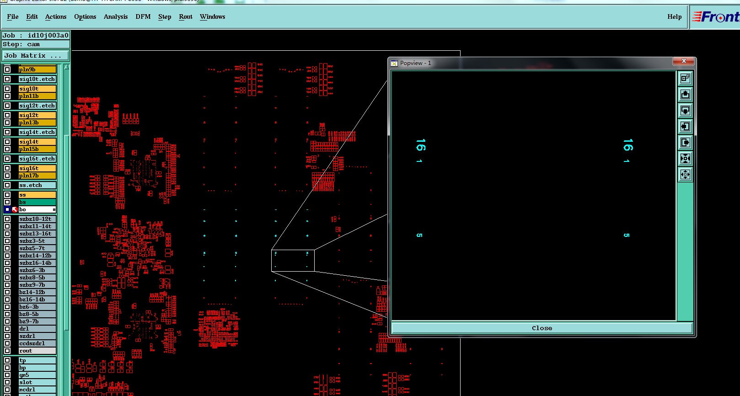Select the pln13b layer name
This screenshot has width=740, height=396.
click(38, 123)
